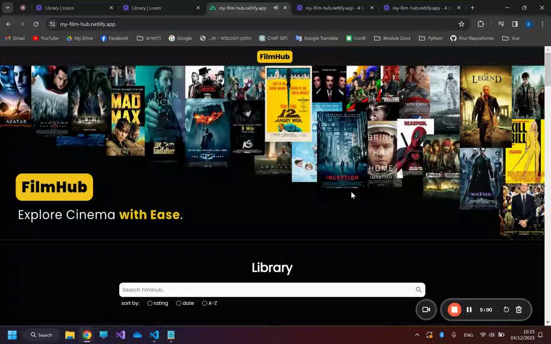Open a new browser tab
This screenshot has width=551, height=344.
[472, 8]
